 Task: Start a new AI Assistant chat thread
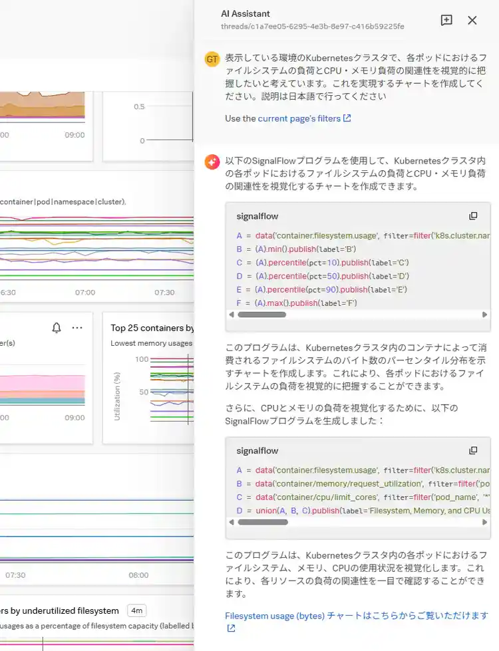446,20
